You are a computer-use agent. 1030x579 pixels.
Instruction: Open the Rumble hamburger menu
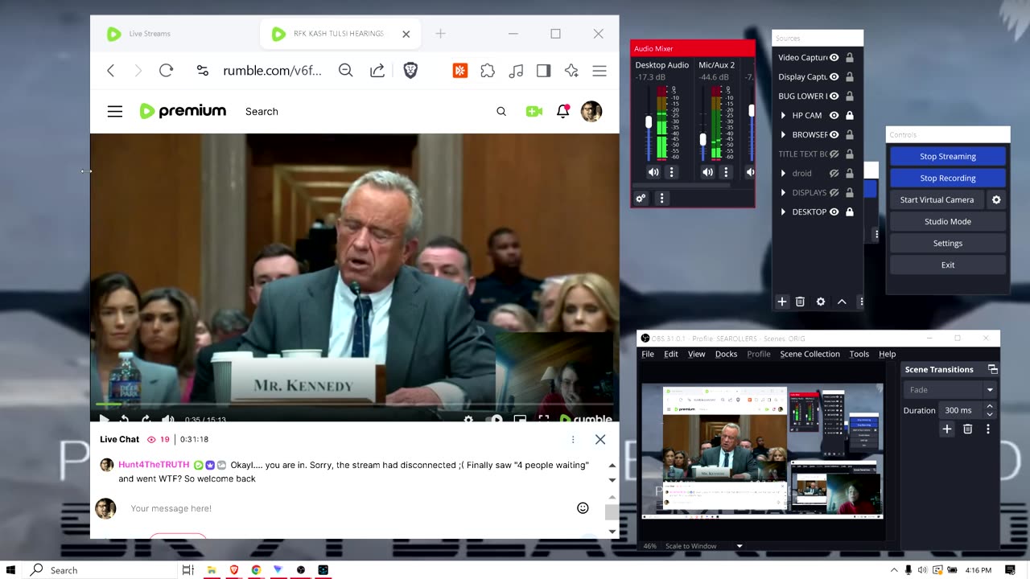click(115, 112)
